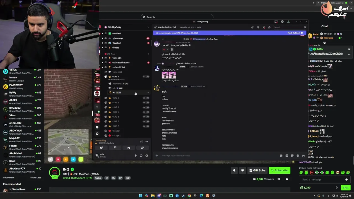This screenshot has width=354, height=199.
Task: Join the SXB 8 voice channel
Action: (126, 126)
